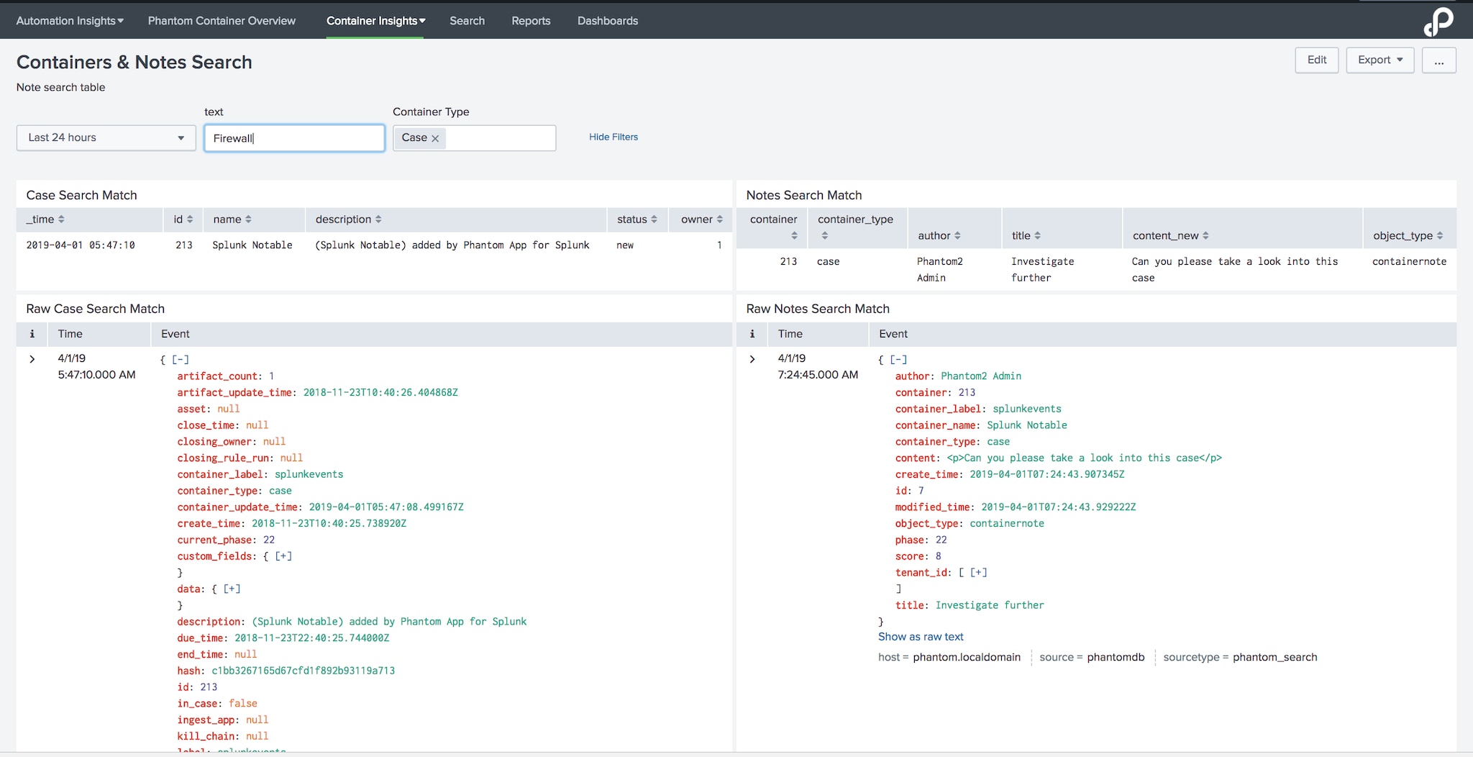Click the in_case false value

[242, 704]
